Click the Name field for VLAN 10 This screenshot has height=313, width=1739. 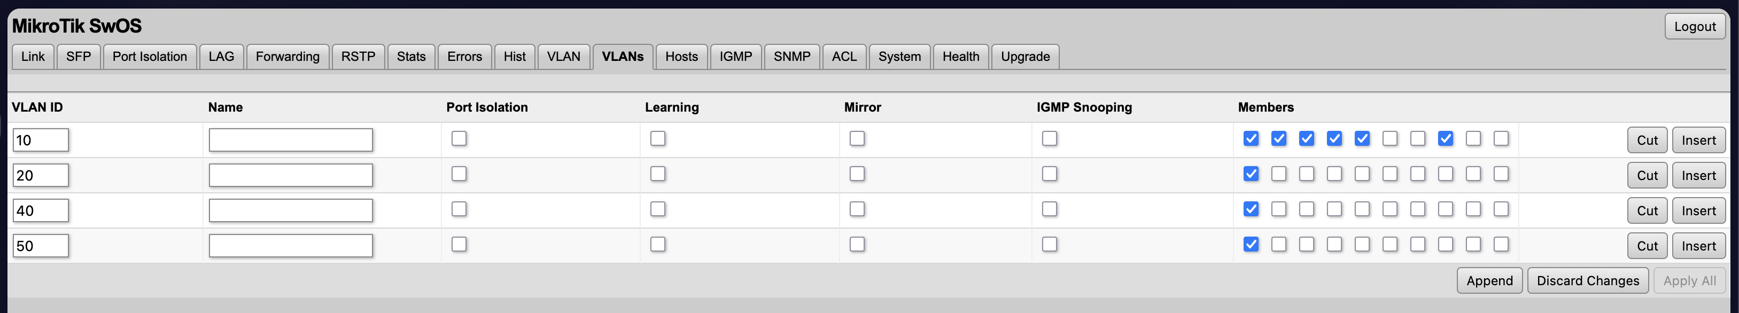[290, 140]
